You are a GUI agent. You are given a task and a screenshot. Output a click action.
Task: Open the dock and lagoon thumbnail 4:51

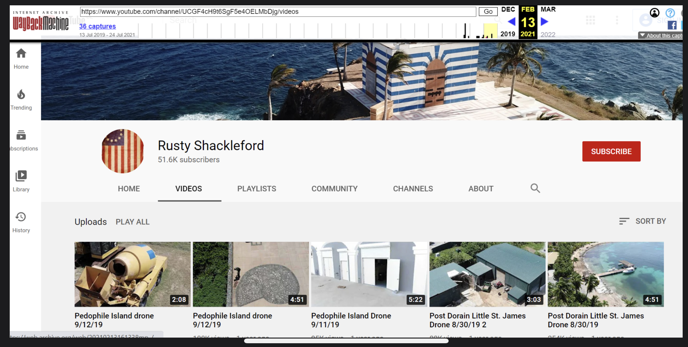[606, 274]
